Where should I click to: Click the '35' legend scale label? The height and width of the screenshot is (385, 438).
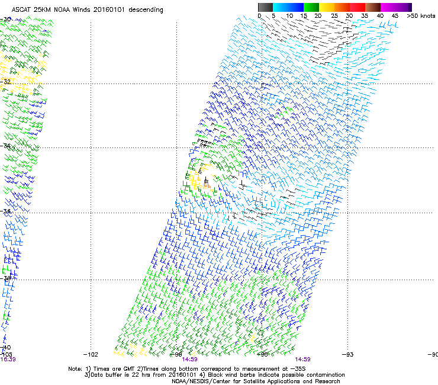click(x=365, y=16)
